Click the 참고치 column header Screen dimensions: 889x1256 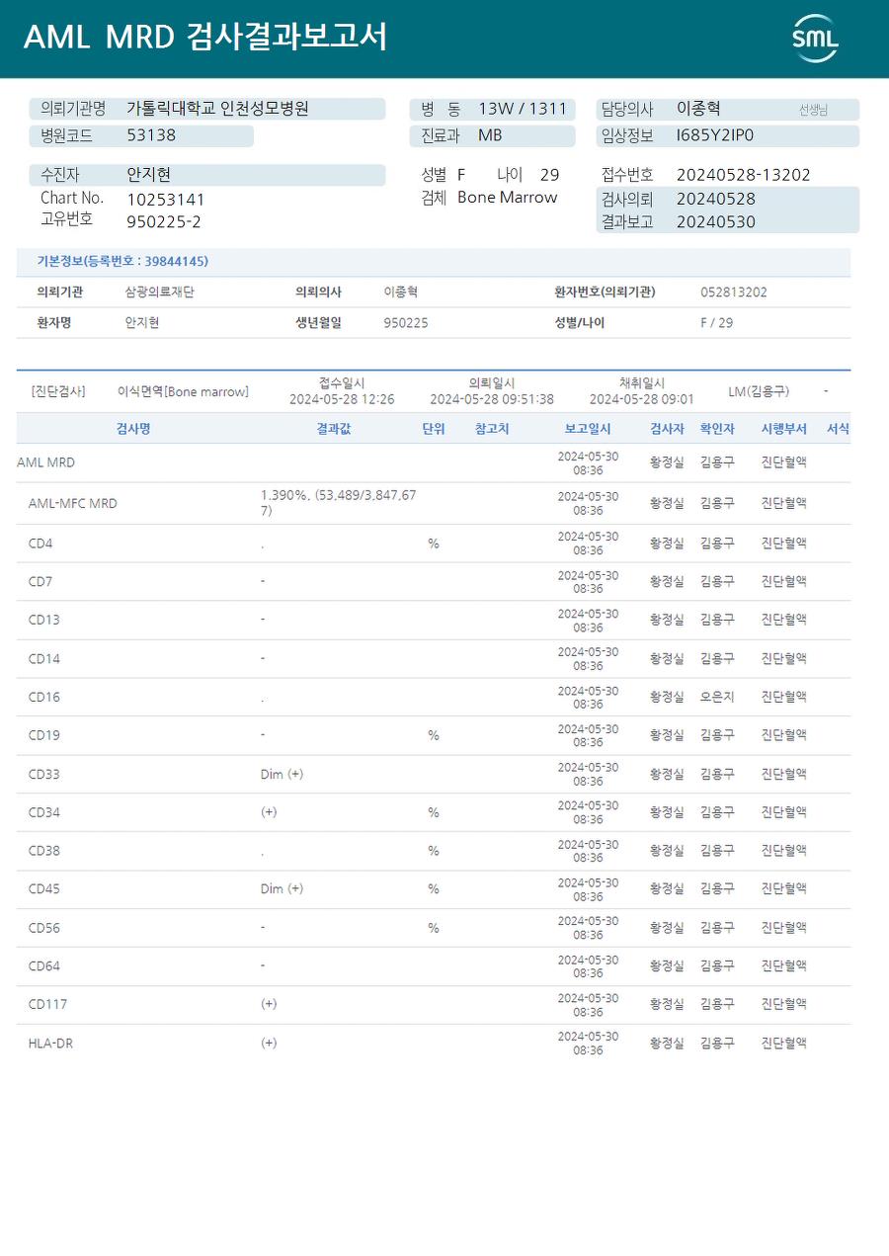click(x=492, y=429)
